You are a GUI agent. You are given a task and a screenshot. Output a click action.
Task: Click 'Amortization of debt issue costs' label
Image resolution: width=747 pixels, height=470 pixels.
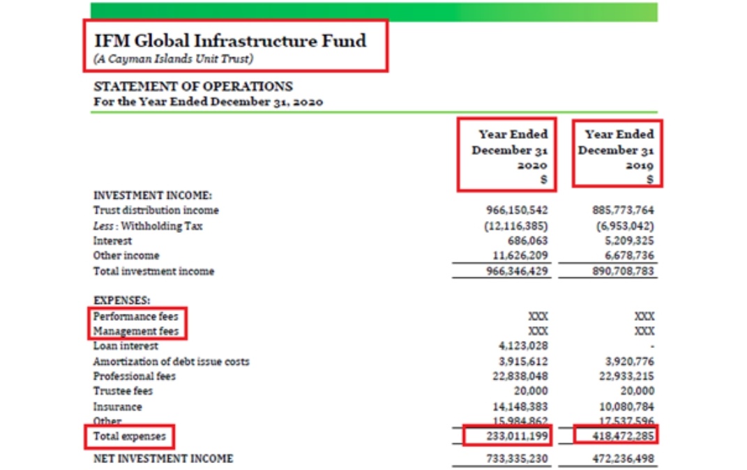172,362
